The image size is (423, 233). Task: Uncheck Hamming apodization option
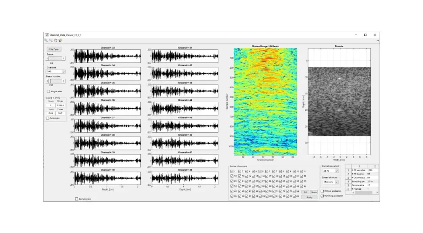322,196
